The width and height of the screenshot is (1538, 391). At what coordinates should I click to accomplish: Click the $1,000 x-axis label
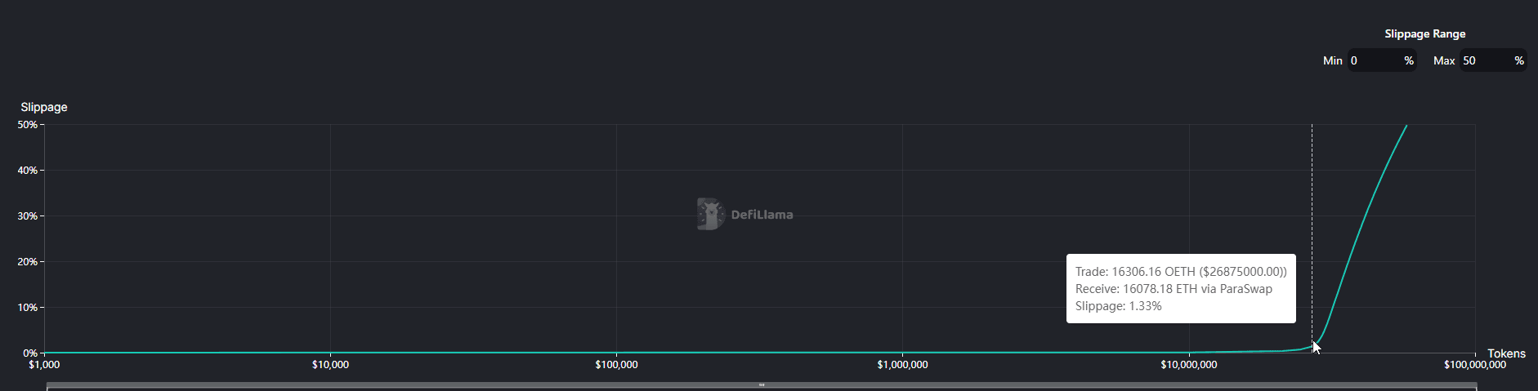[x=44, y=365]
